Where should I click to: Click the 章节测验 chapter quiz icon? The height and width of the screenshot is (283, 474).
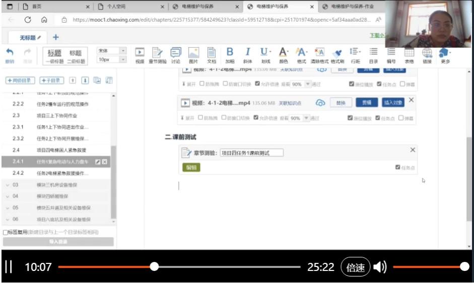(157, 54)
